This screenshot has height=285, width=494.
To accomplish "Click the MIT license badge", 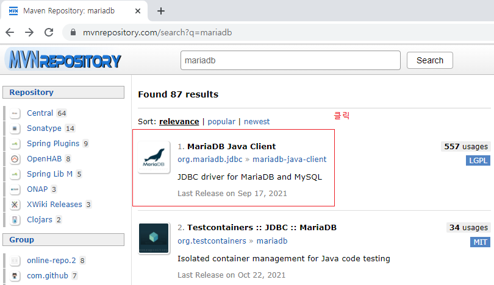I will [480, 242].
